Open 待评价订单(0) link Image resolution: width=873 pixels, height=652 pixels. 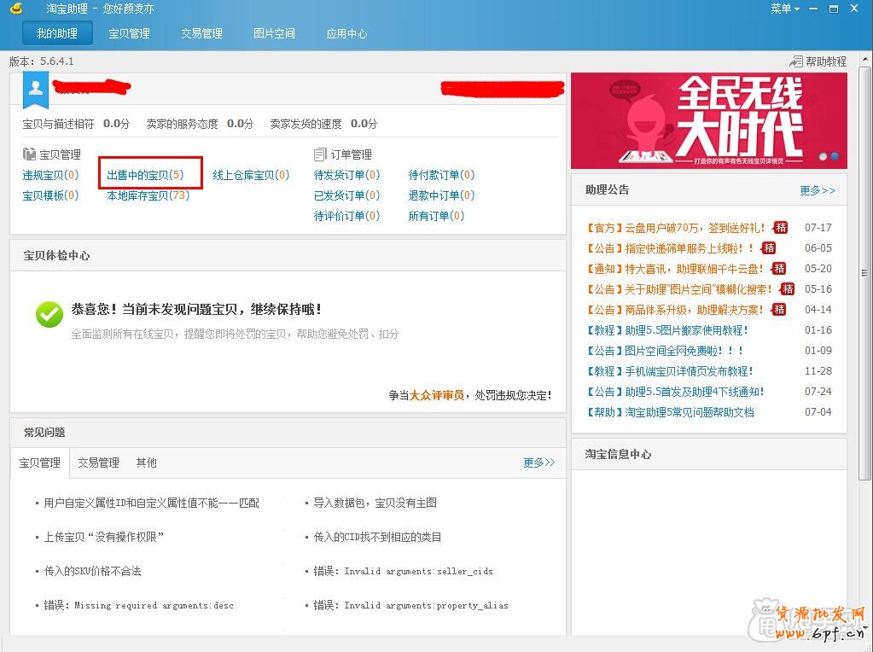pyautogui.click(x=346, y=216)
